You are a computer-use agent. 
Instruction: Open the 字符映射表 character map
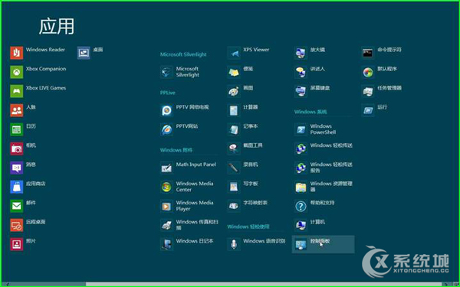coord(248,206)
